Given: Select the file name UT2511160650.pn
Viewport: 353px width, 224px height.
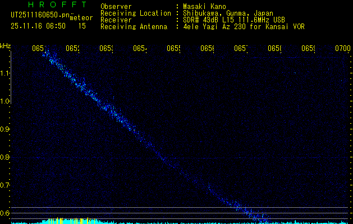Looking at the screenshot, I should [40, 15].
